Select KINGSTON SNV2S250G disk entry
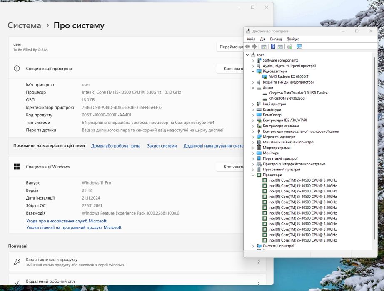Screen dimensions: 384x291 [x=287, y=99]
